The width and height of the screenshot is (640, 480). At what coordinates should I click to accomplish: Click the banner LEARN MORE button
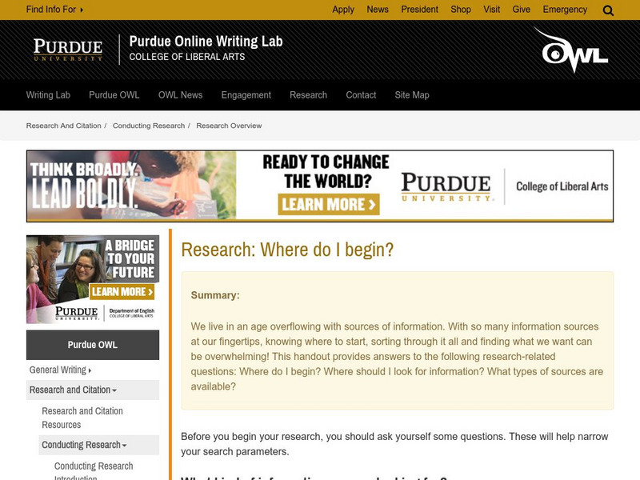[329, 204]
